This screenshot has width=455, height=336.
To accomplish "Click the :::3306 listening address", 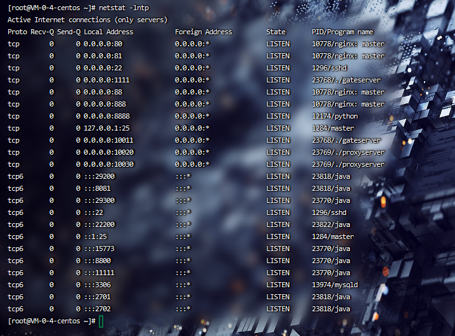I will (x=99, y=285).
